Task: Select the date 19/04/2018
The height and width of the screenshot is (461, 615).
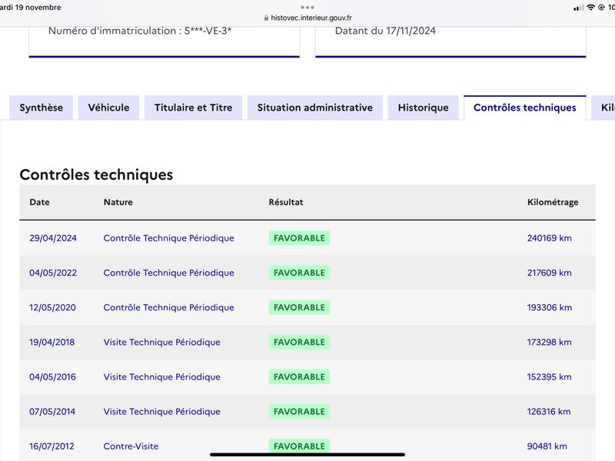Action: pyautogui.click(x=52, y=342)
